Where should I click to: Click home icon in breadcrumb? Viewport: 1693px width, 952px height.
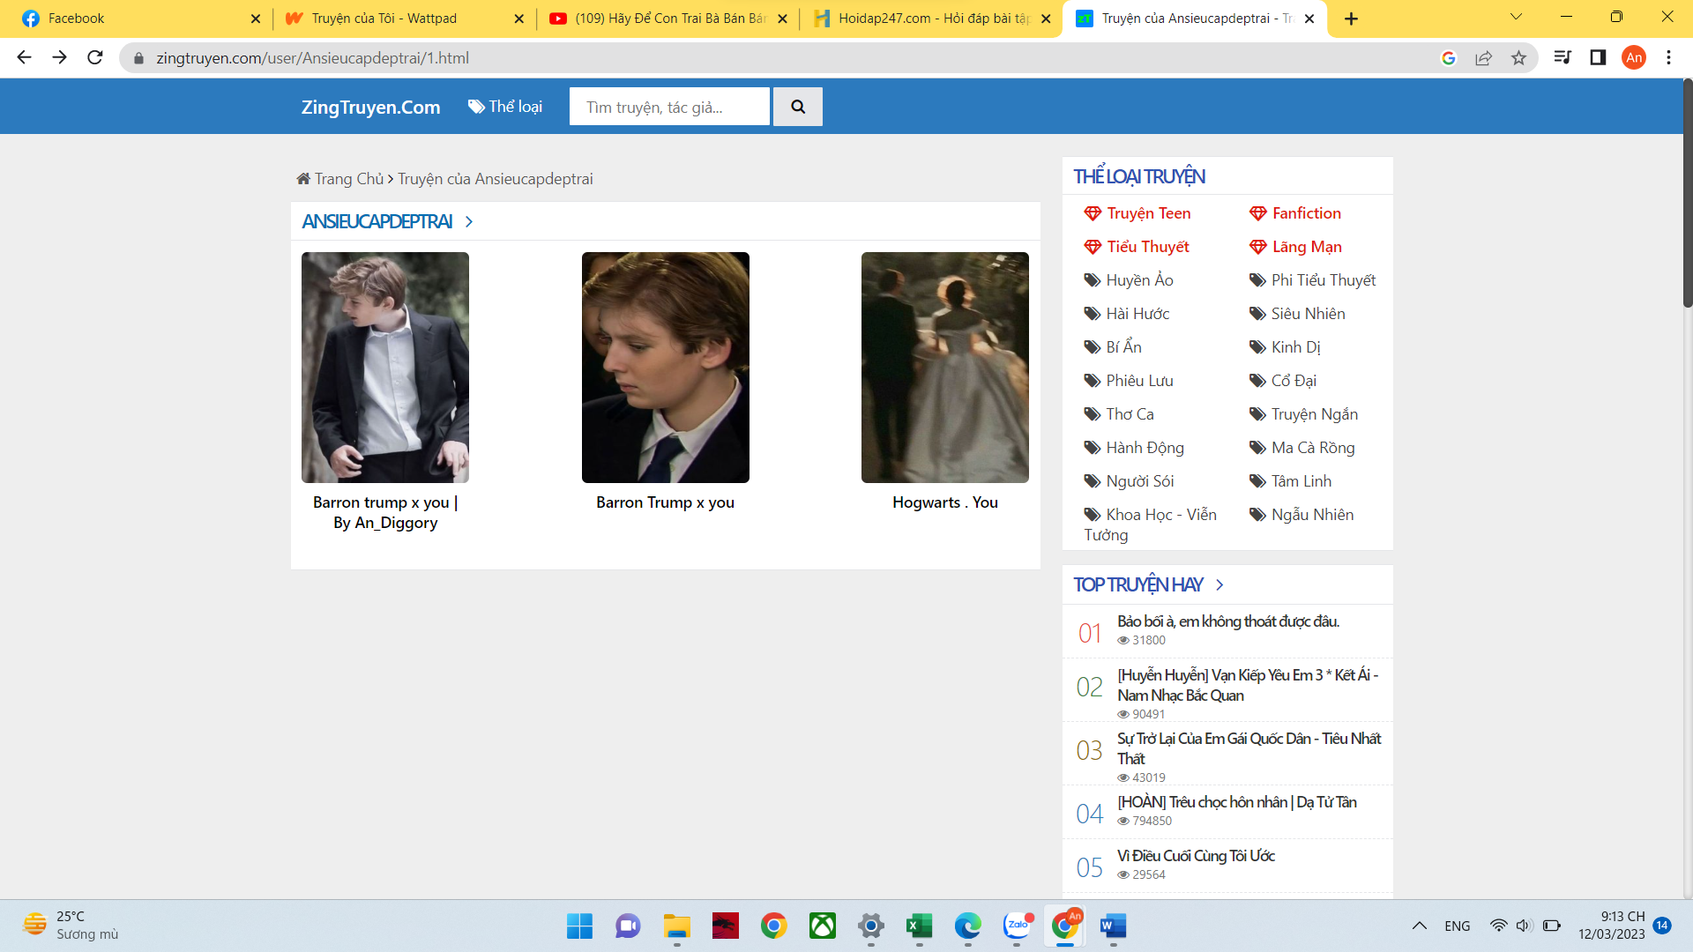(303, 179)
